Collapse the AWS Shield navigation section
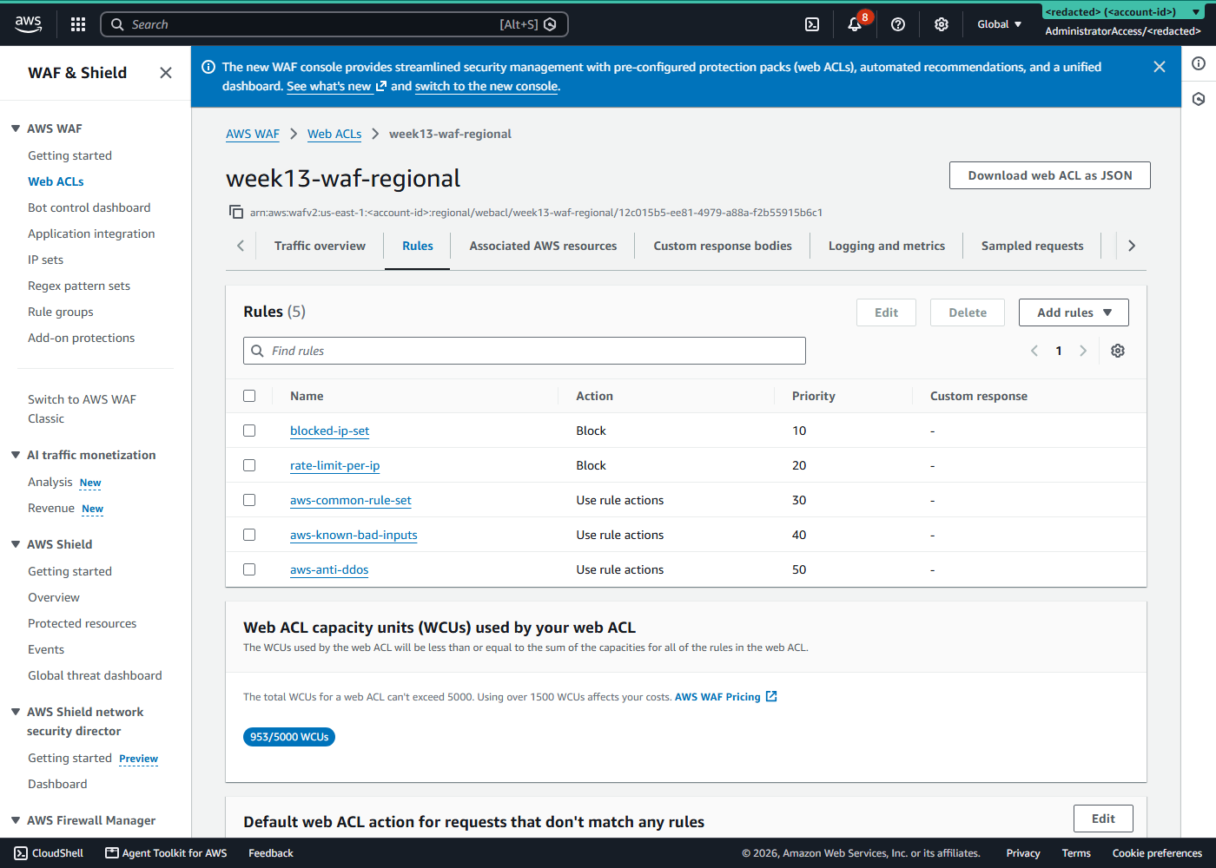Image resolution: width=1216 pixels, height=868 pixels. click(x=16, y=544)
